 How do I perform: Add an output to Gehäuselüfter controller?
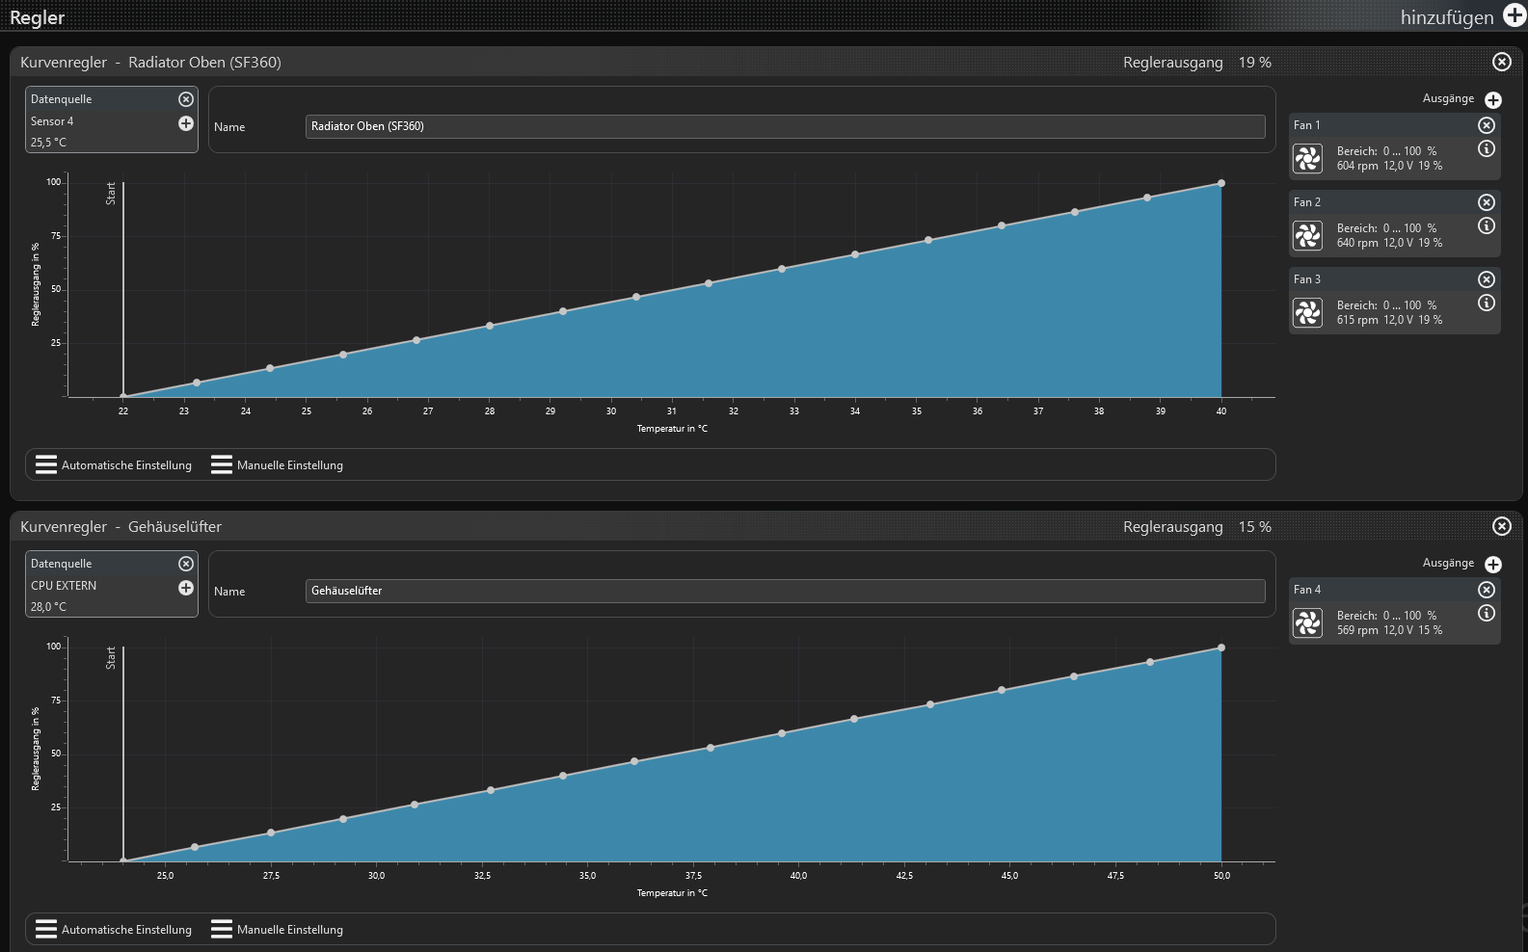(x=1493, y=565)
